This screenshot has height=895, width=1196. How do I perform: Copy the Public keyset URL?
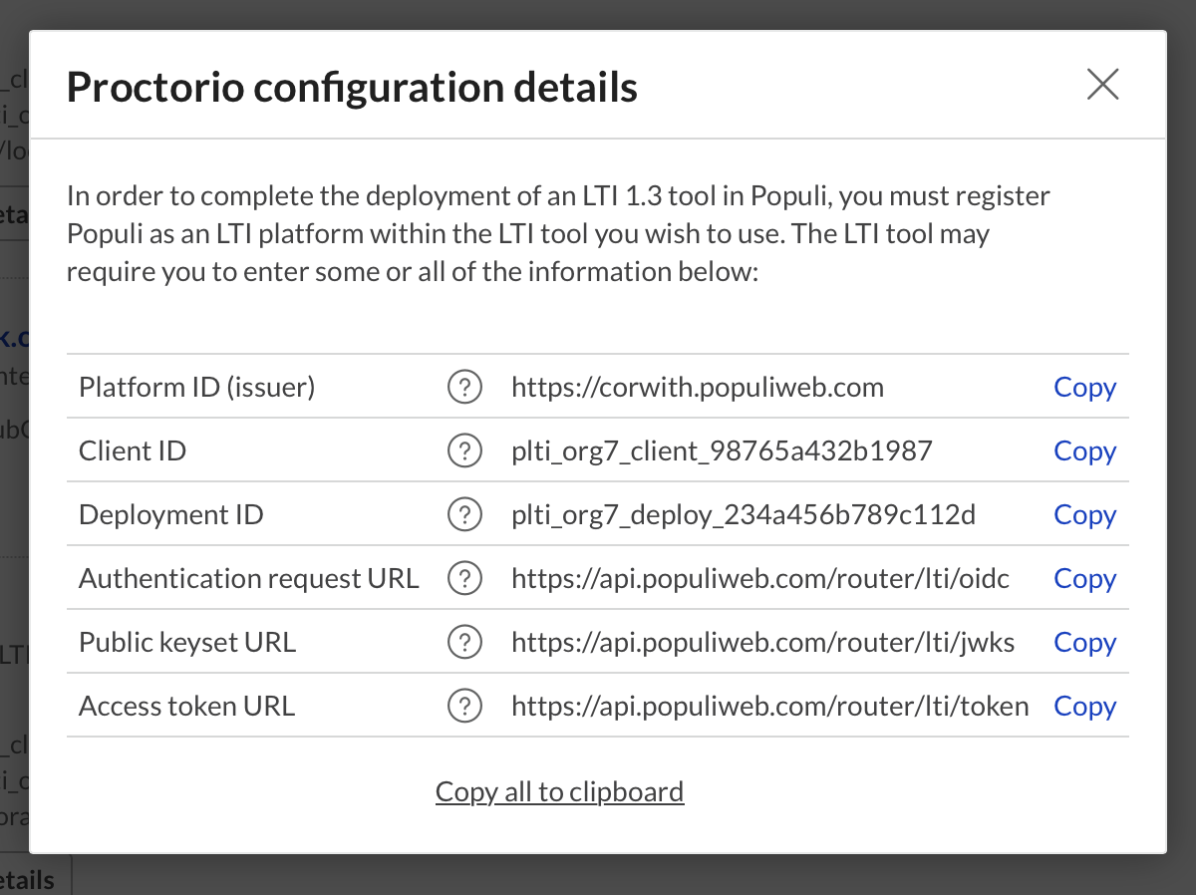[1084, 642]
